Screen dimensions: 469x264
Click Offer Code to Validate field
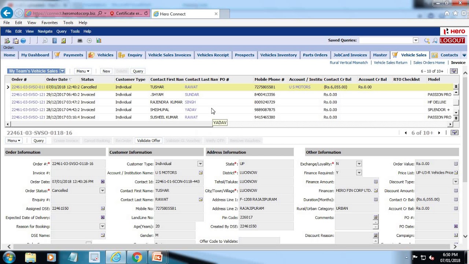pos(259,241)
